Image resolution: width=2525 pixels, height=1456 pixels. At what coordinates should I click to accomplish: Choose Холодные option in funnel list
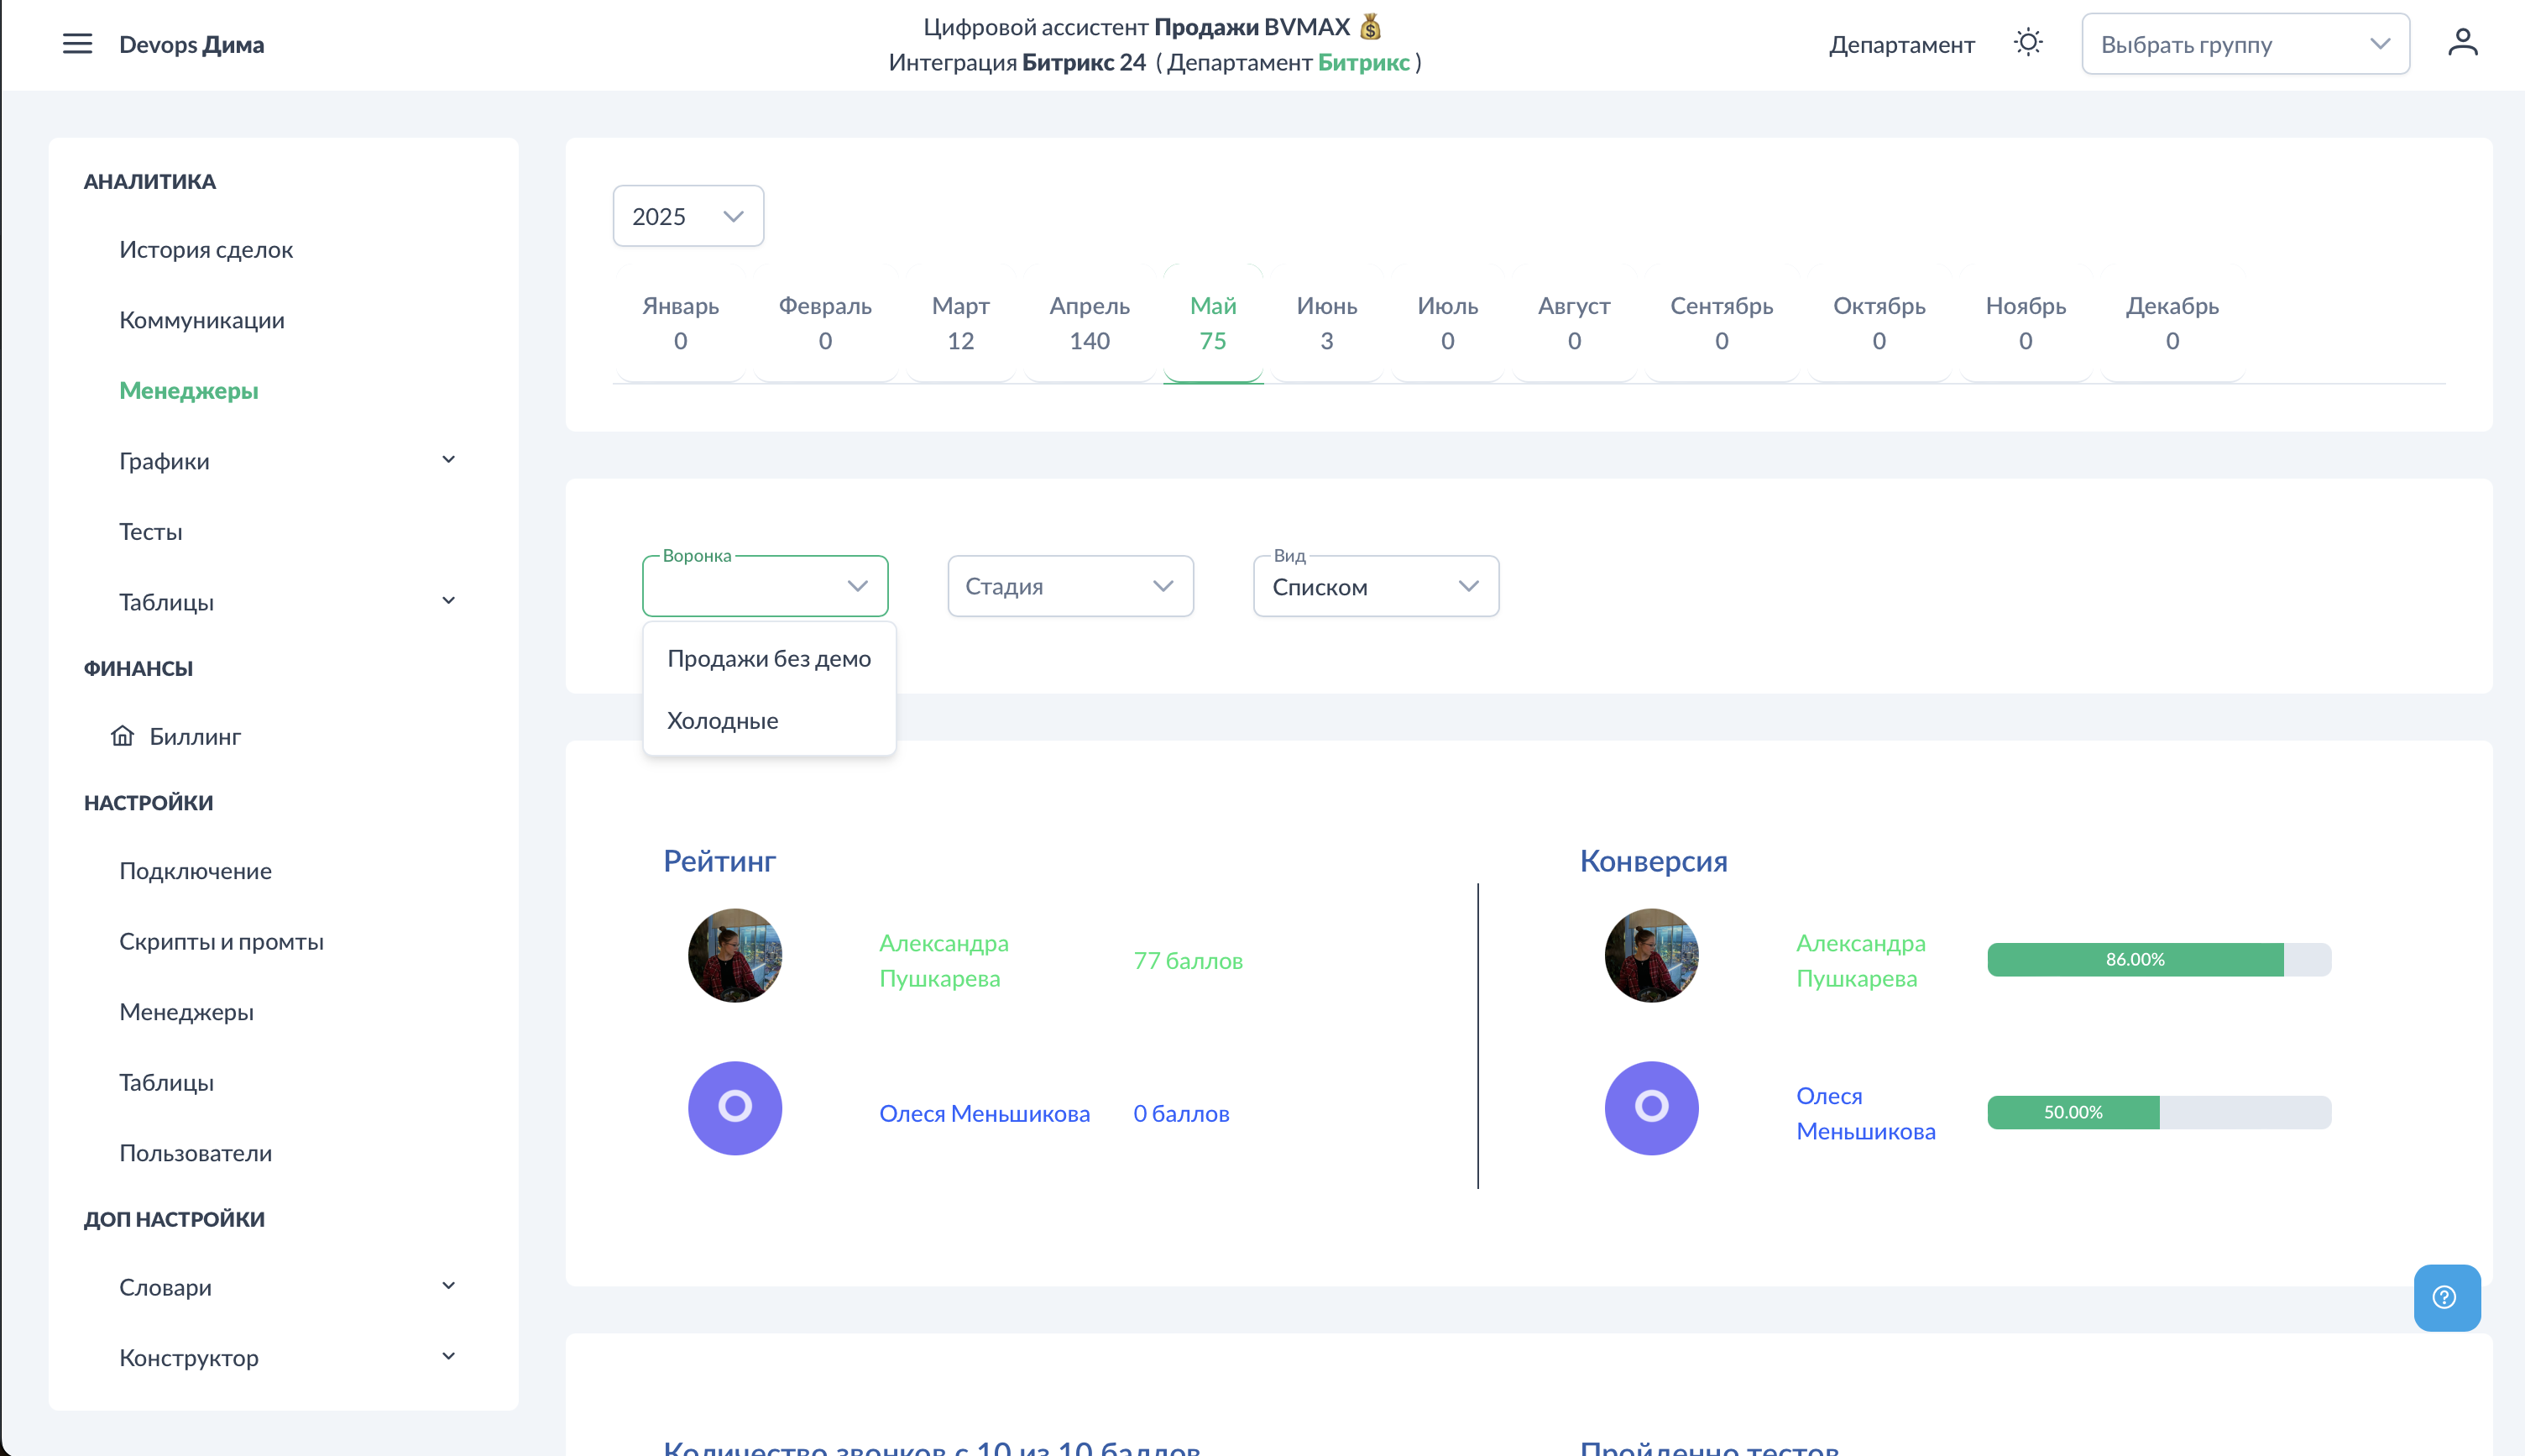click(x=722, y=720)
